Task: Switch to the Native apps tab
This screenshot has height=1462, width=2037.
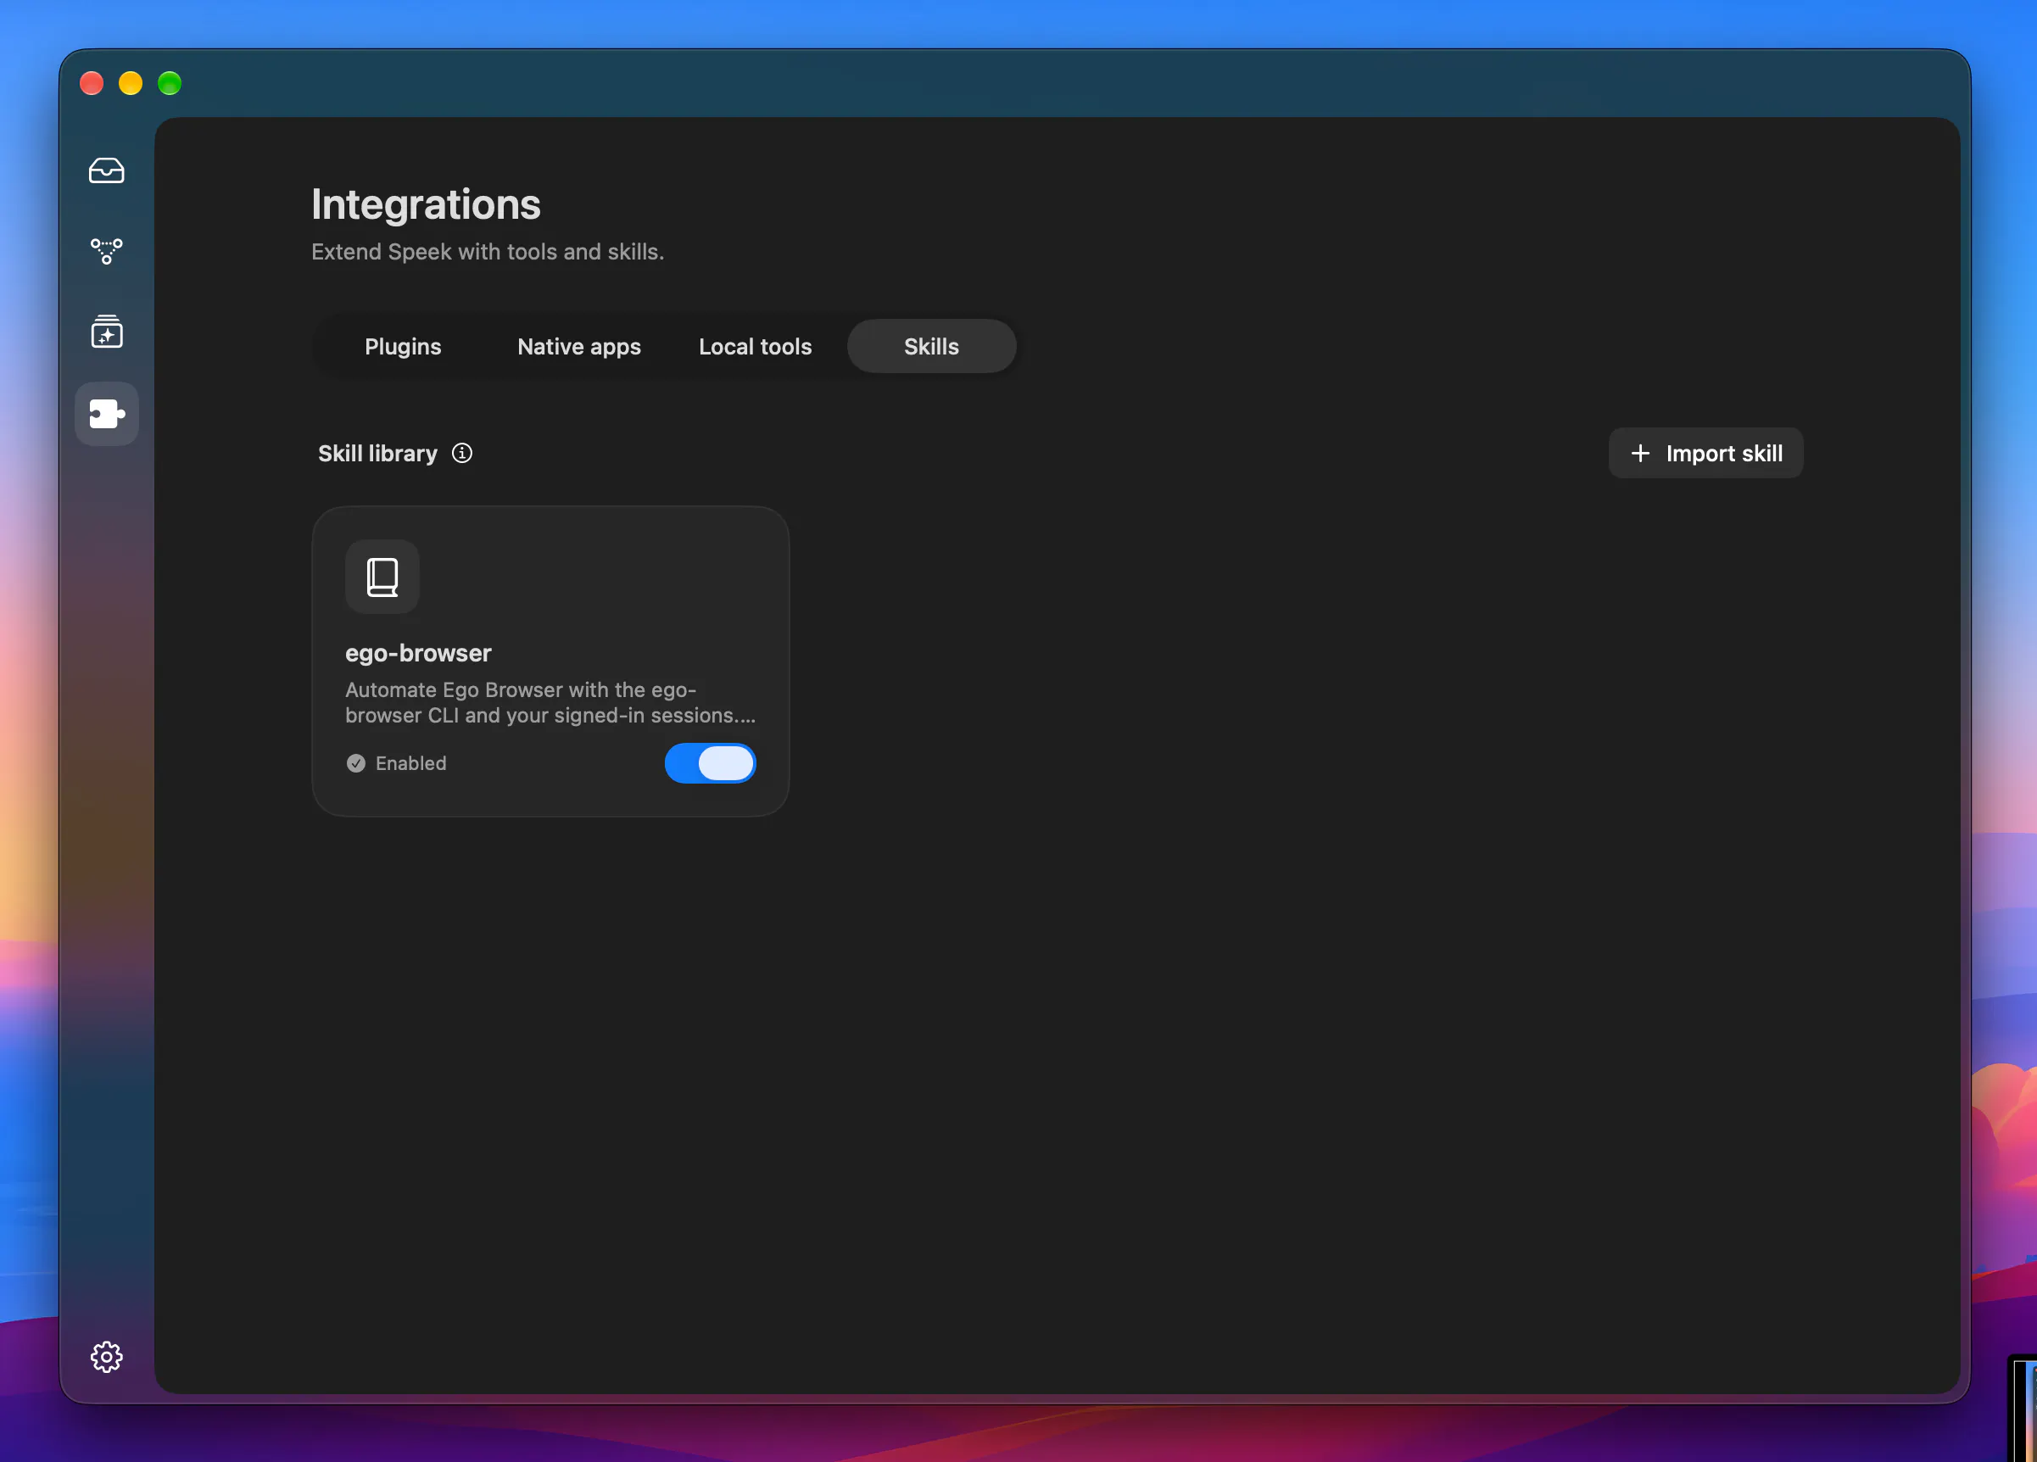Action: click(x=579, y=347)
